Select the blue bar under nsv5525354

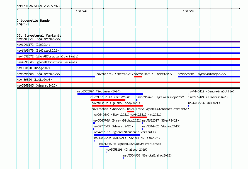209,77
